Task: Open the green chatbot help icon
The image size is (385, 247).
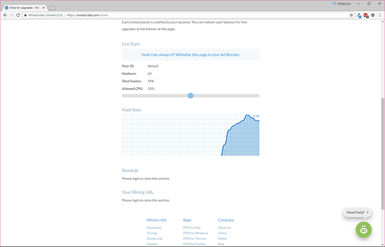Action: click(363, 230)
